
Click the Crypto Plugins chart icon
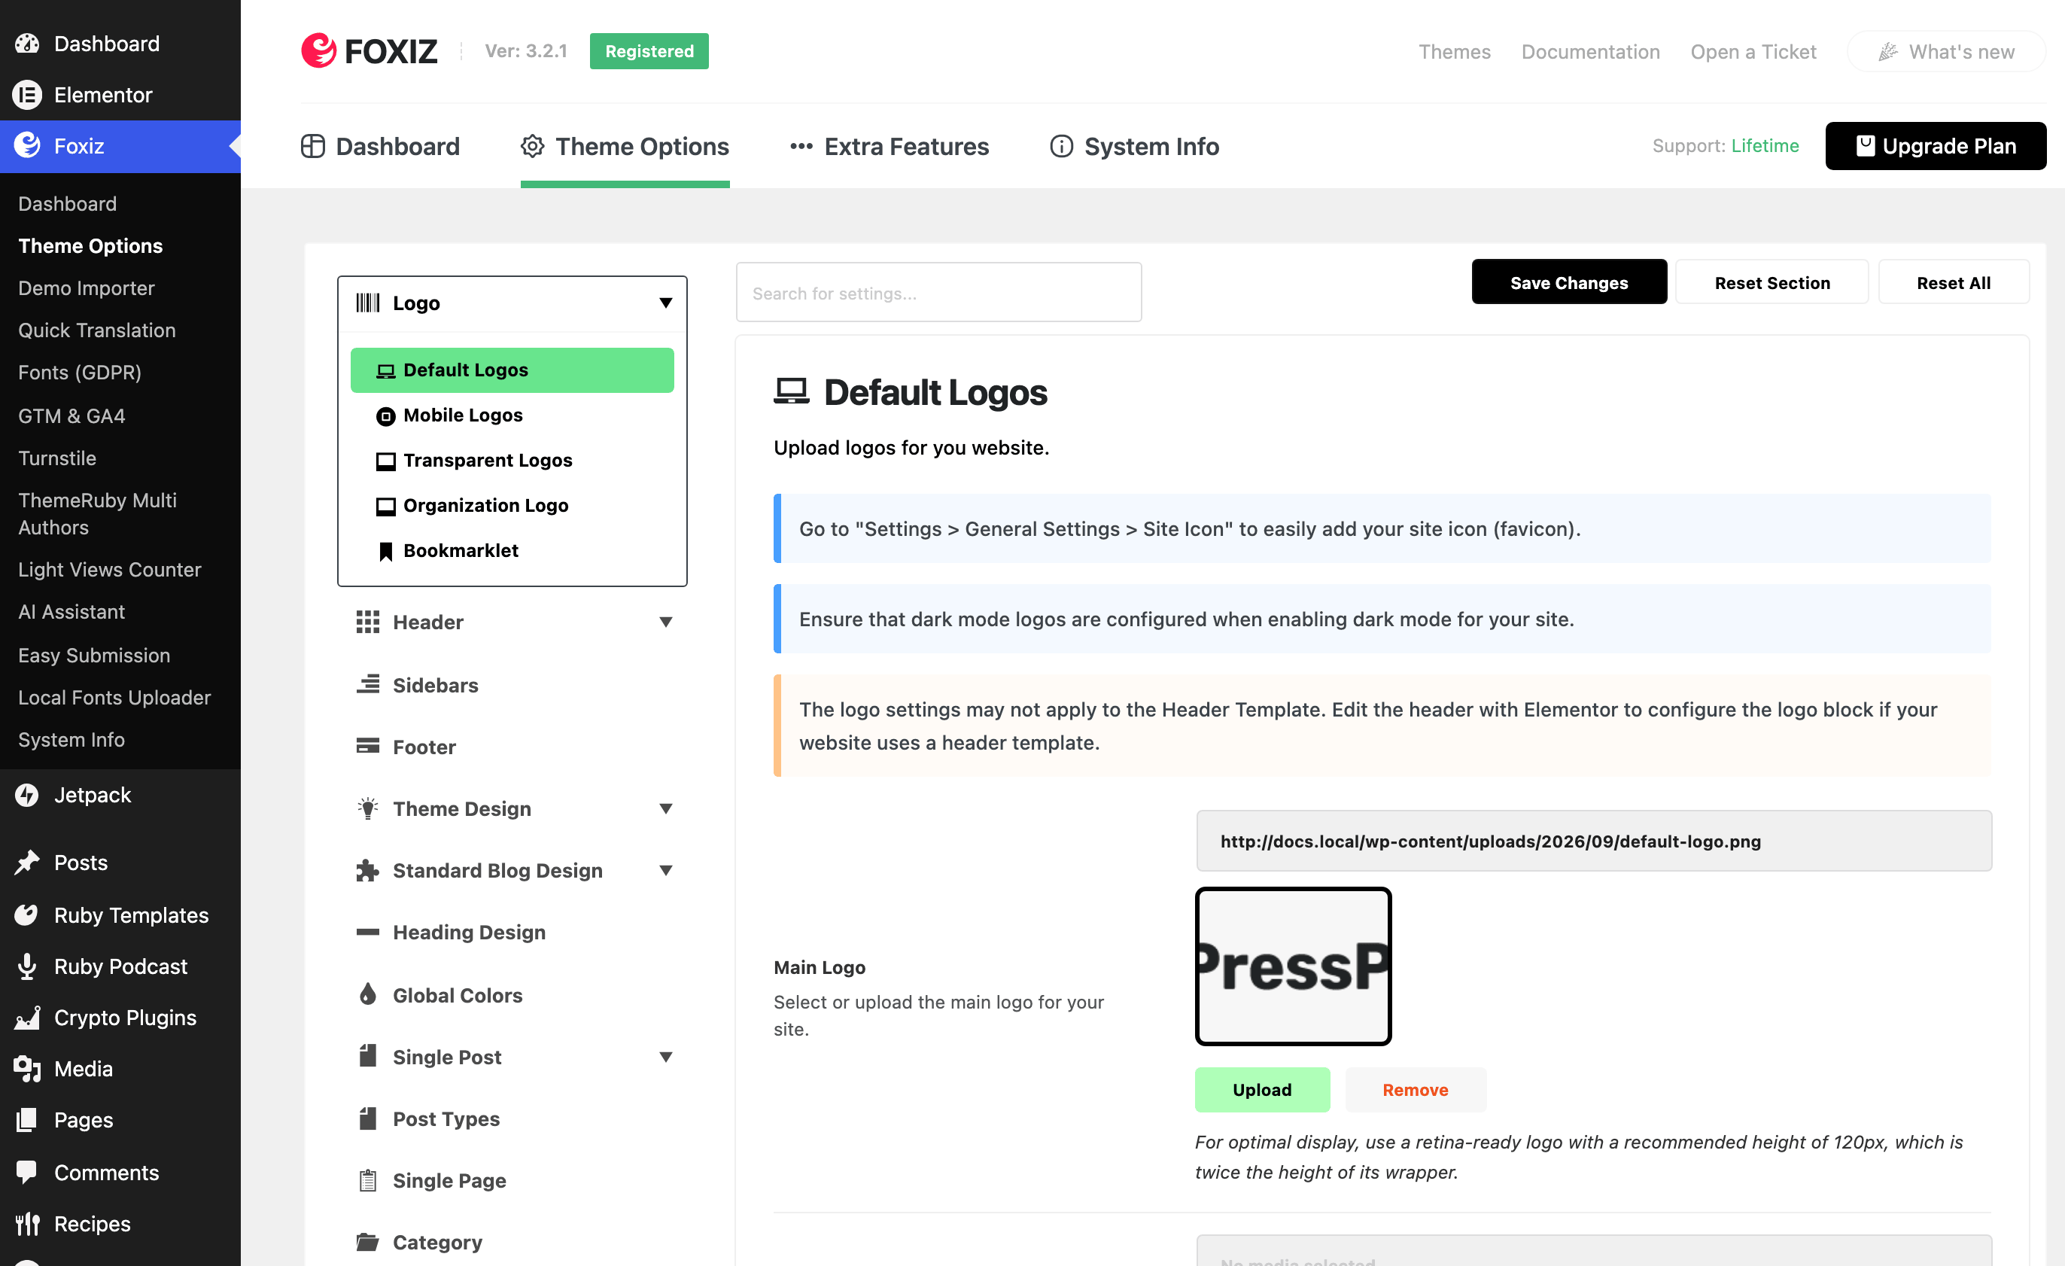[27, 1017]
